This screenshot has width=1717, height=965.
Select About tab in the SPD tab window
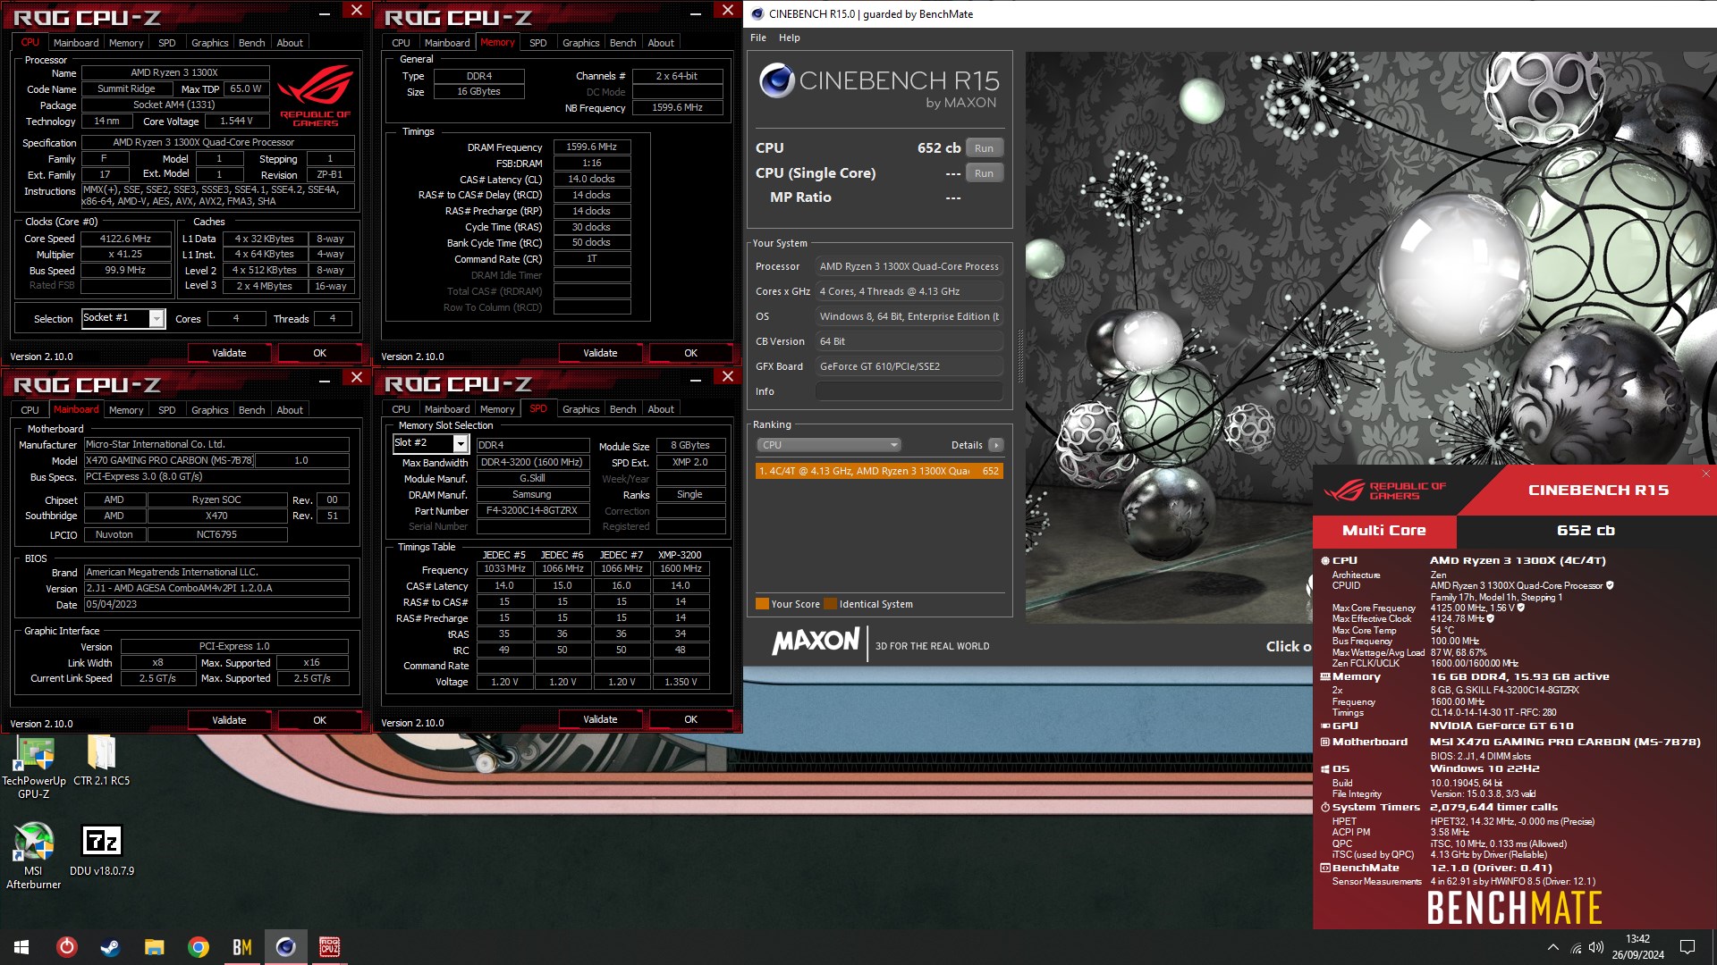click(661, 409)
